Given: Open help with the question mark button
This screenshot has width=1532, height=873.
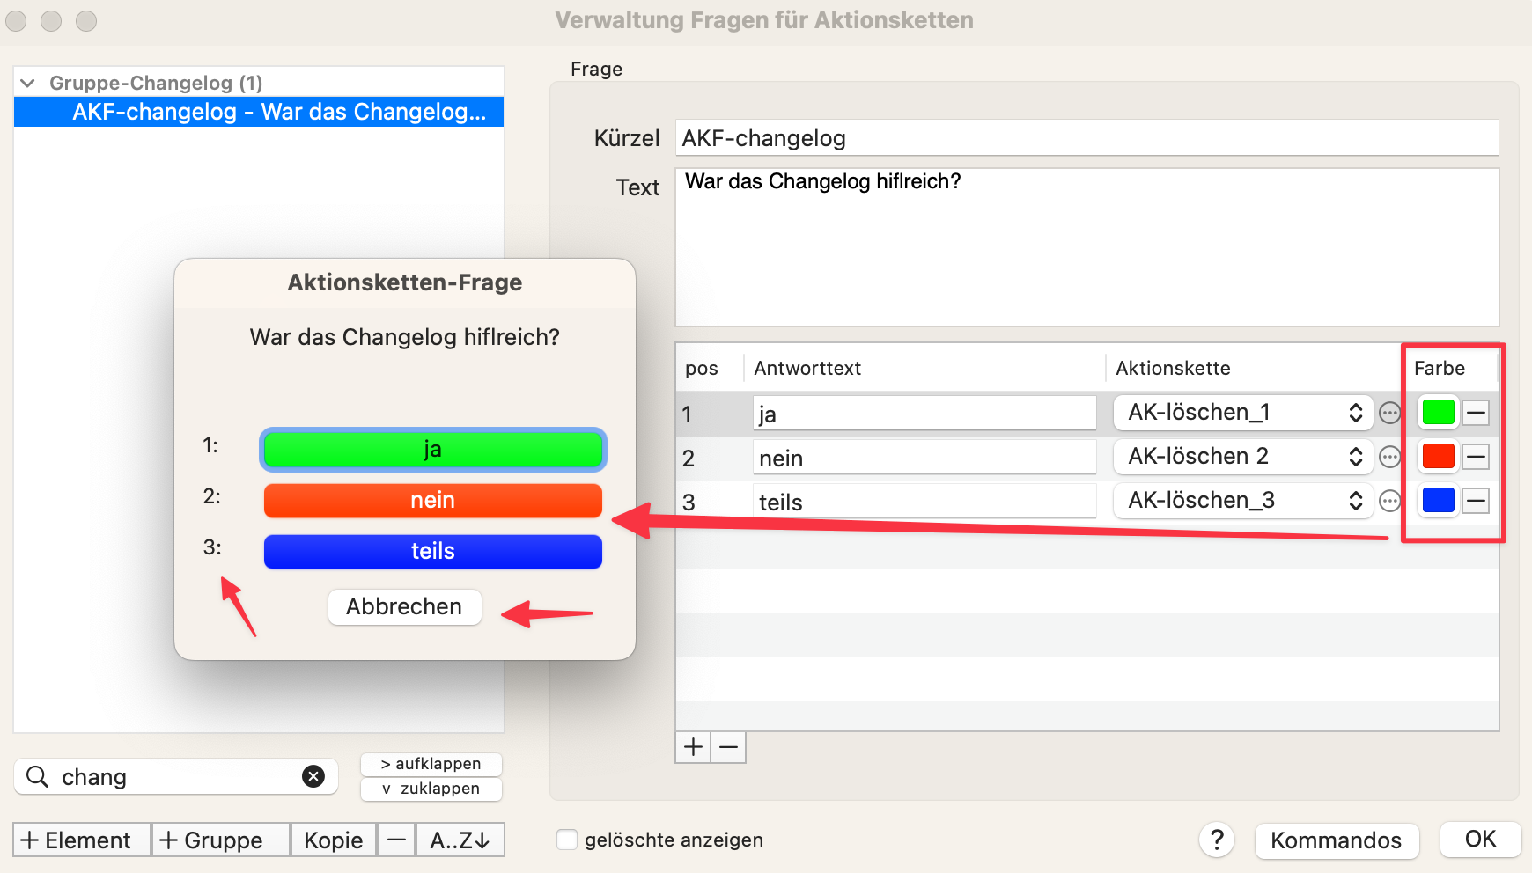Looking at the screenshot, I should click(x=1217, y=840).
